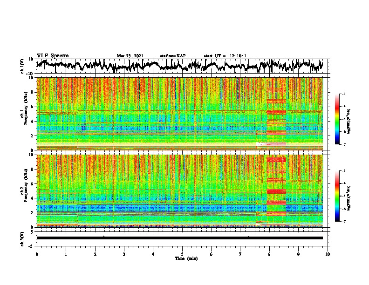
Task: Click time axis tick label "3"
Action: coord(124,254)
